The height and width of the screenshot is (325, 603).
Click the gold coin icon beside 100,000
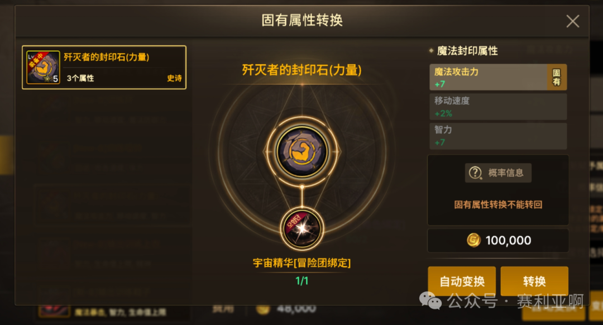(474, 240)
